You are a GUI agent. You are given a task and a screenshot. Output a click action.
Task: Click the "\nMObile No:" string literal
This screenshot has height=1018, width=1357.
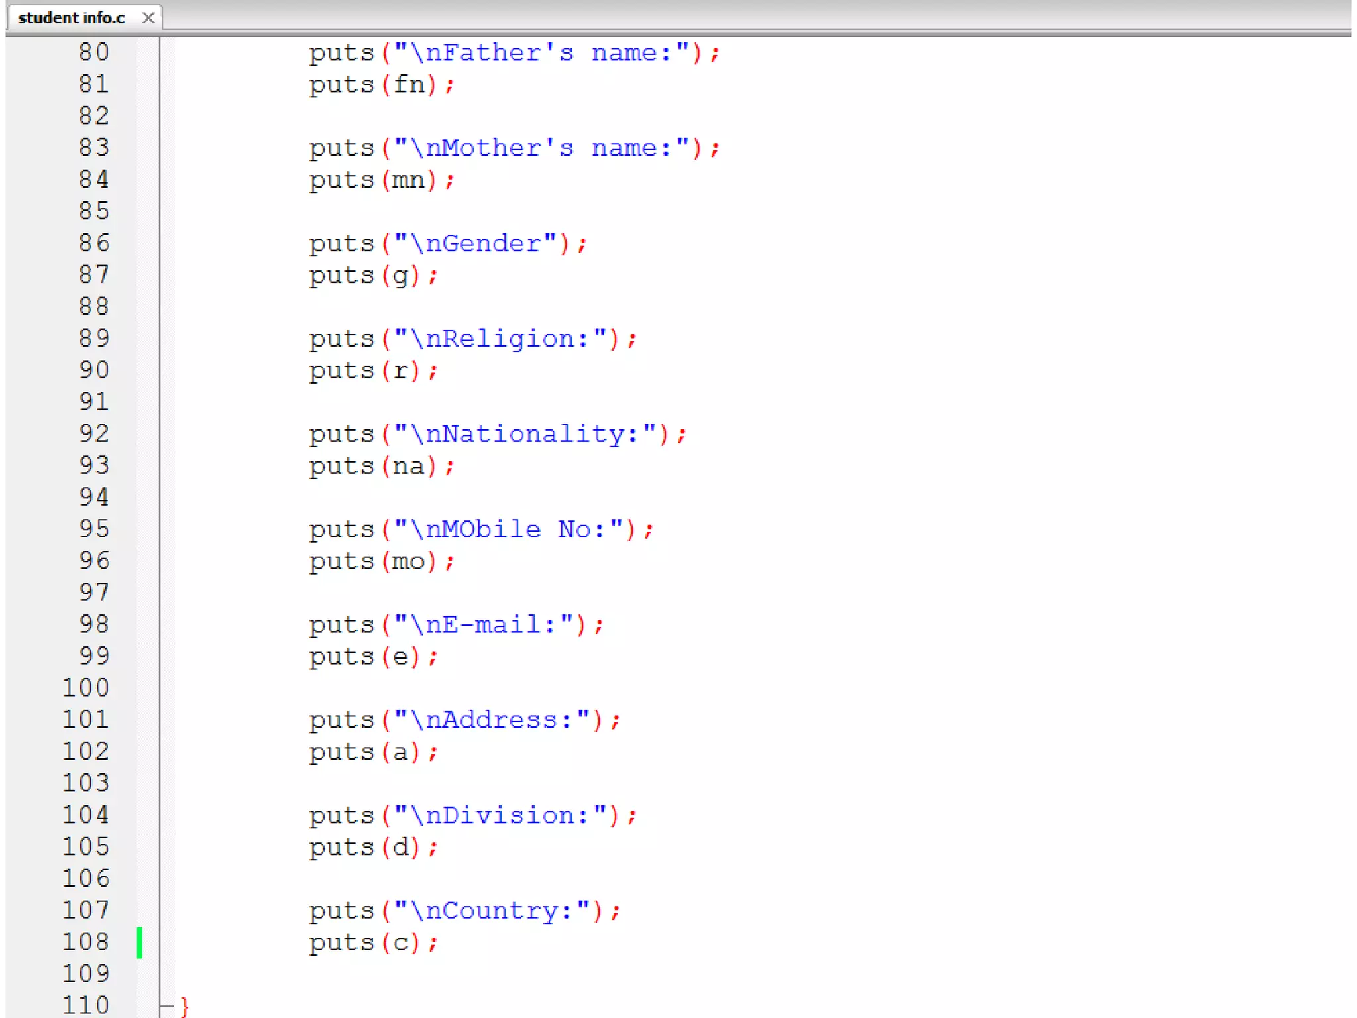[508, 530]
